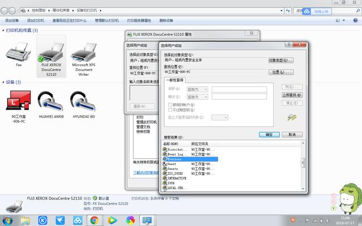Click the 名称 search input field
362x226 pixels.
tap(239, 89)
